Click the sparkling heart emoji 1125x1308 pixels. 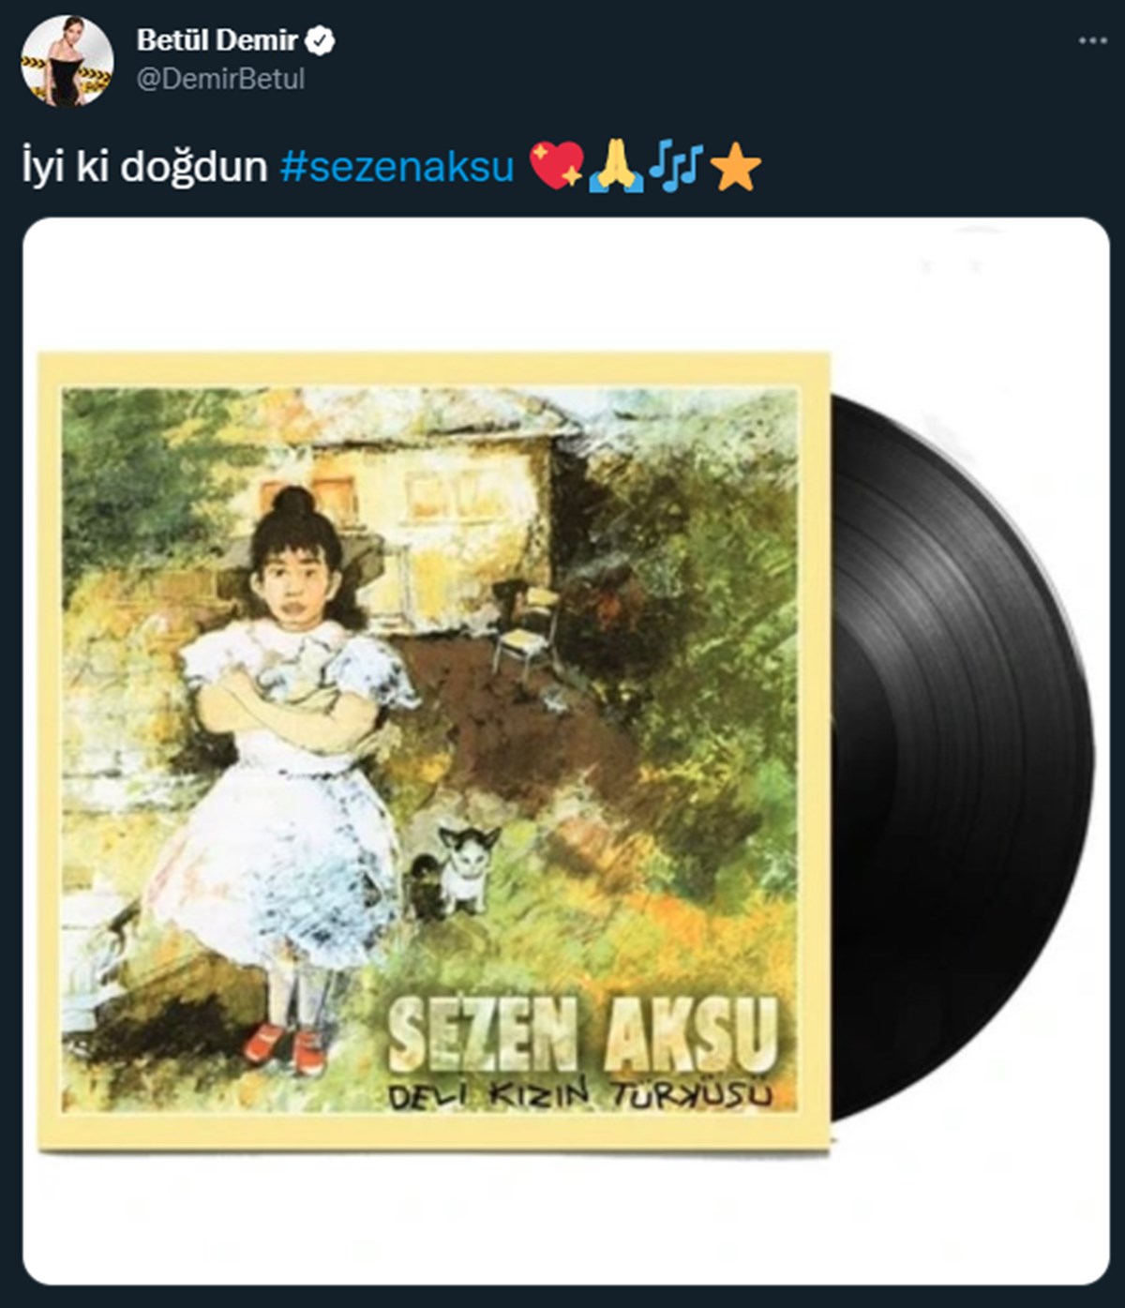(x=557, y=166)
